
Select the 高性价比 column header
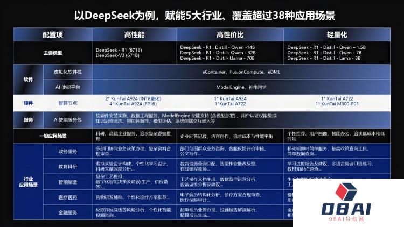pyautogui.click(x=231, y=34)
